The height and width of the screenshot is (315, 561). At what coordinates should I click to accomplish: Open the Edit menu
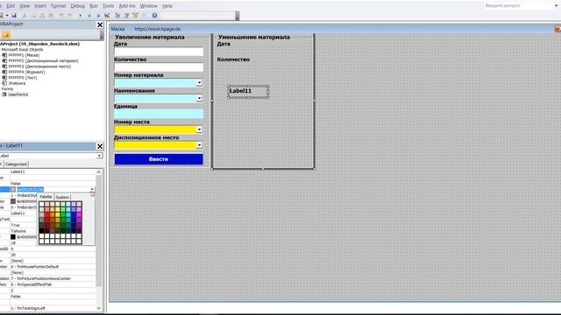tap(11, 6)
